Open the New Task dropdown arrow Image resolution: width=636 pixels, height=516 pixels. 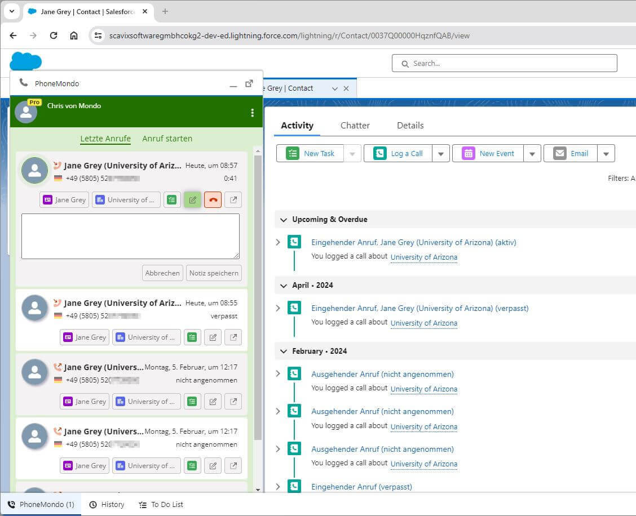(x=352, y=154)
